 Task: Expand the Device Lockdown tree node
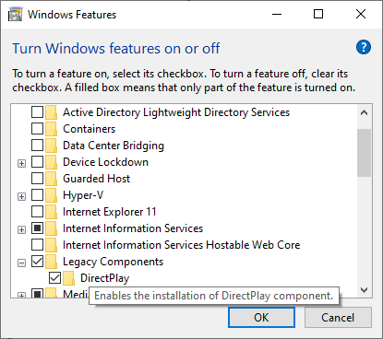21,163
